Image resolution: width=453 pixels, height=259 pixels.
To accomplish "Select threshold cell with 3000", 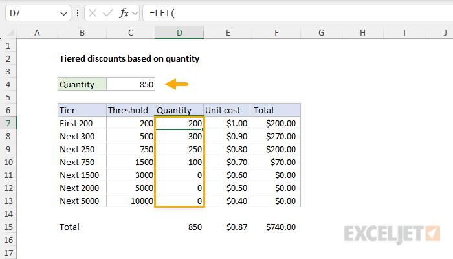I will pyautogui.click(x=131, y=175).
